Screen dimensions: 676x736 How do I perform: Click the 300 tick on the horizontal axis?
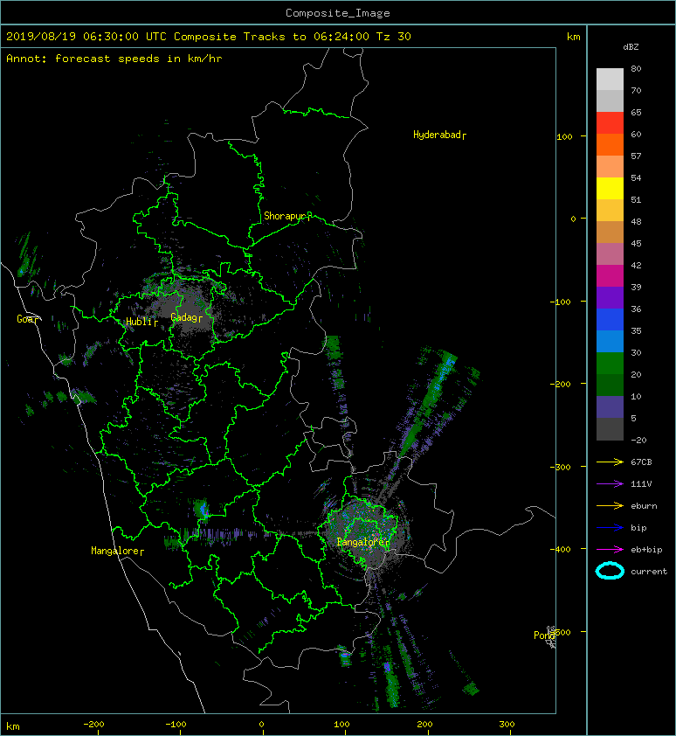(x=507, y=725)
